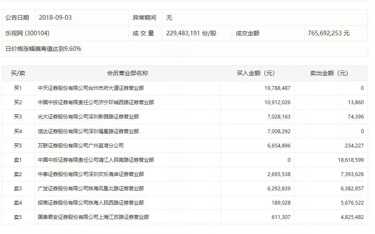Click the 异常期间 label
375x234 pixels.
tap(144, 18)
